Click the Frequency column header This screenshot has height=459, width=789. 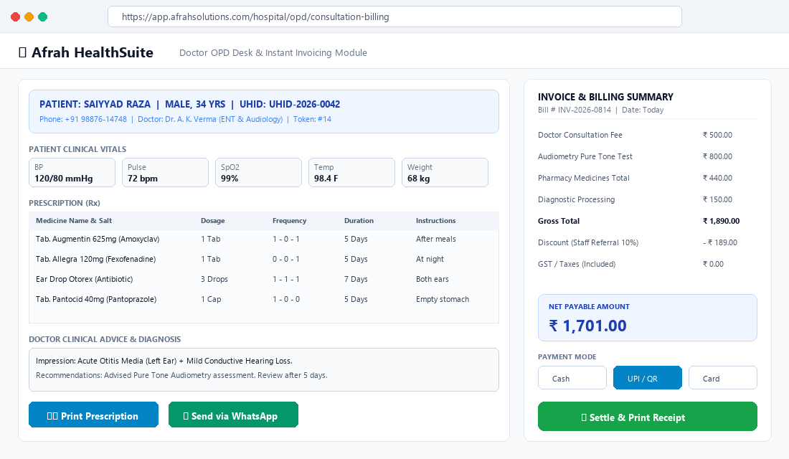pyautogui.click(x=289, y=220)
